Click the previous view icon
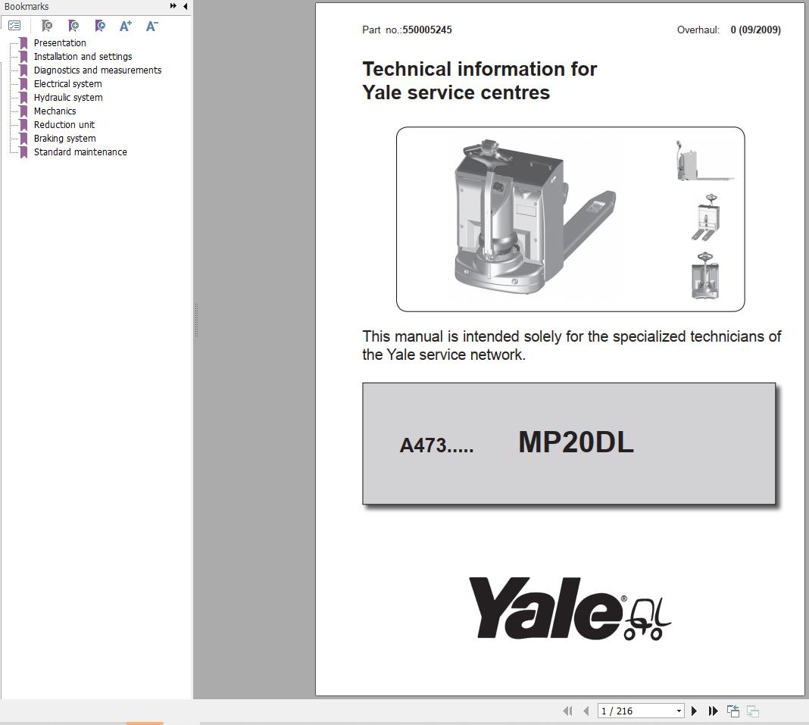809x725 pixels. 733,711
